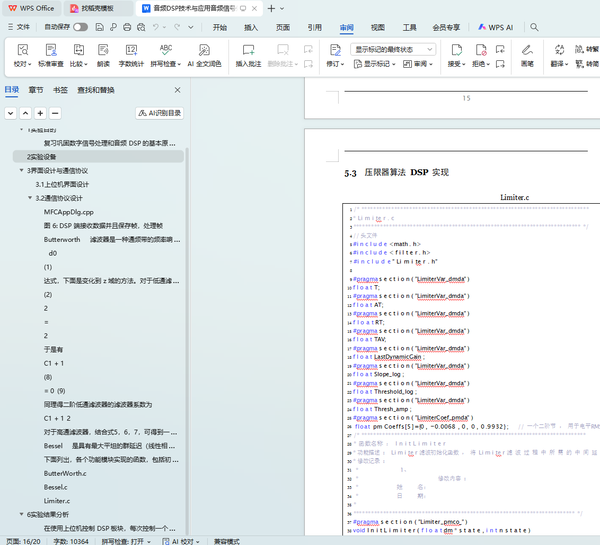Click the 校对 proofreading icon
Screen dimensions: 600x545
click(x=22, y=50)
